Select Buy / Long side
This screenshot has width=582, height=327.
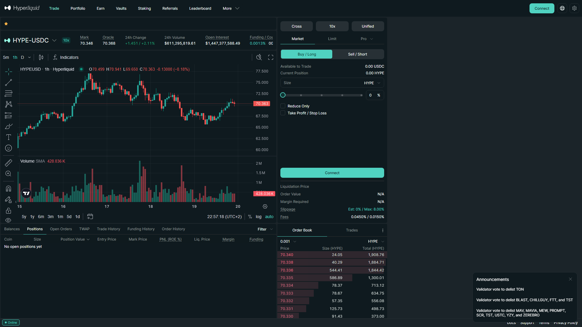point(307,54)
